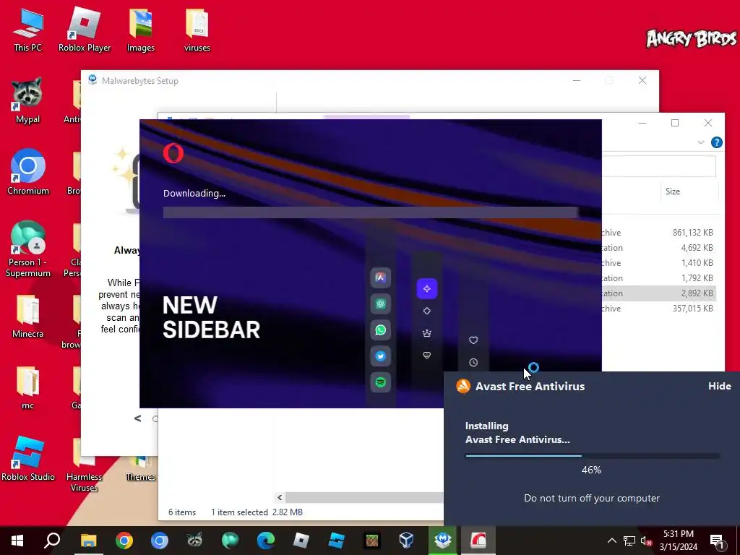Viewport: 740px width, 555px height.
Task: Open network status tray icon
Action: pyautogui.click(x=629, y=541)
